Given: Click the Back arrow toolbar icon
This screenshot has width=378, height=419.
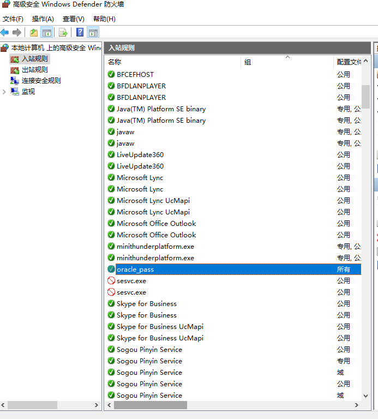Looking at the screenshot, I should coord(5,33).
